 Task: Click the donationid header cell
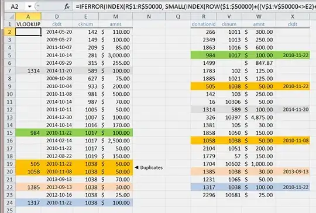click(x=204, y=24)
